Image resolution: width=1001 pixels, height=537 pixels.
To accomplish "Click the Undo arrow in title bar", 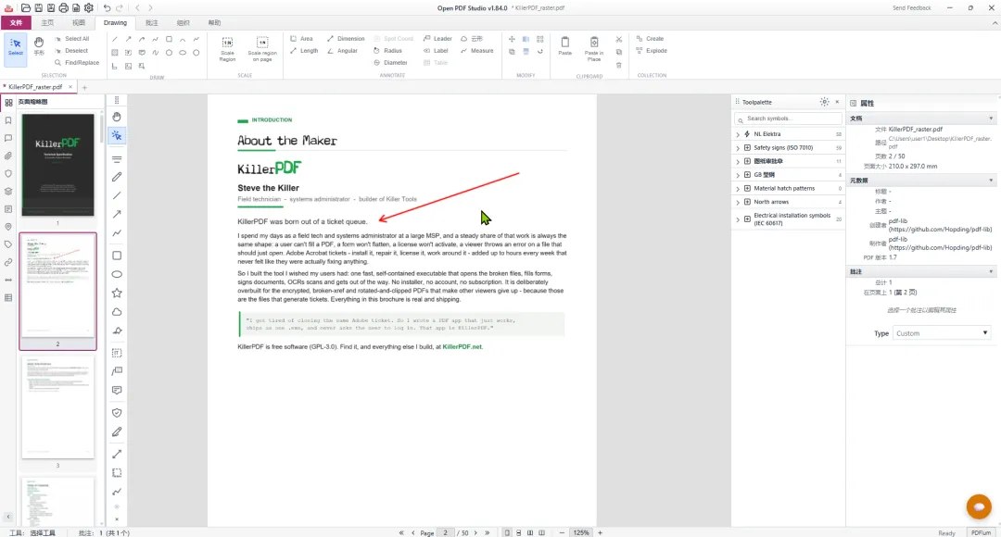I will coord(108,7).
